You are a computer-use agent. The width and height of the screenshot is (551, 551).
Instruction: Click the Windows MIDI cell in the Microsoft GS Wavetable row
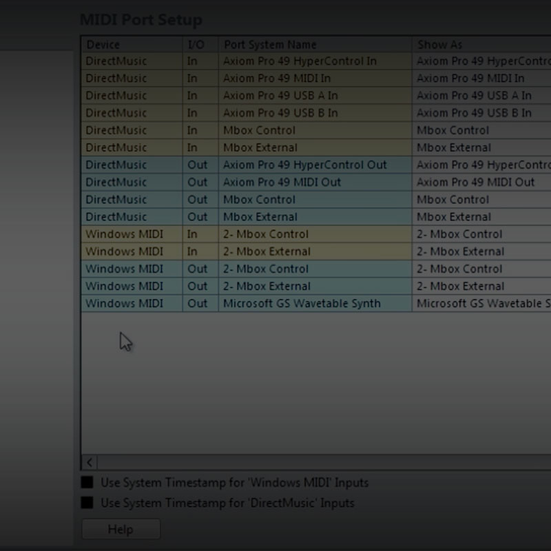pyautogui.click(x=132, y=303)
